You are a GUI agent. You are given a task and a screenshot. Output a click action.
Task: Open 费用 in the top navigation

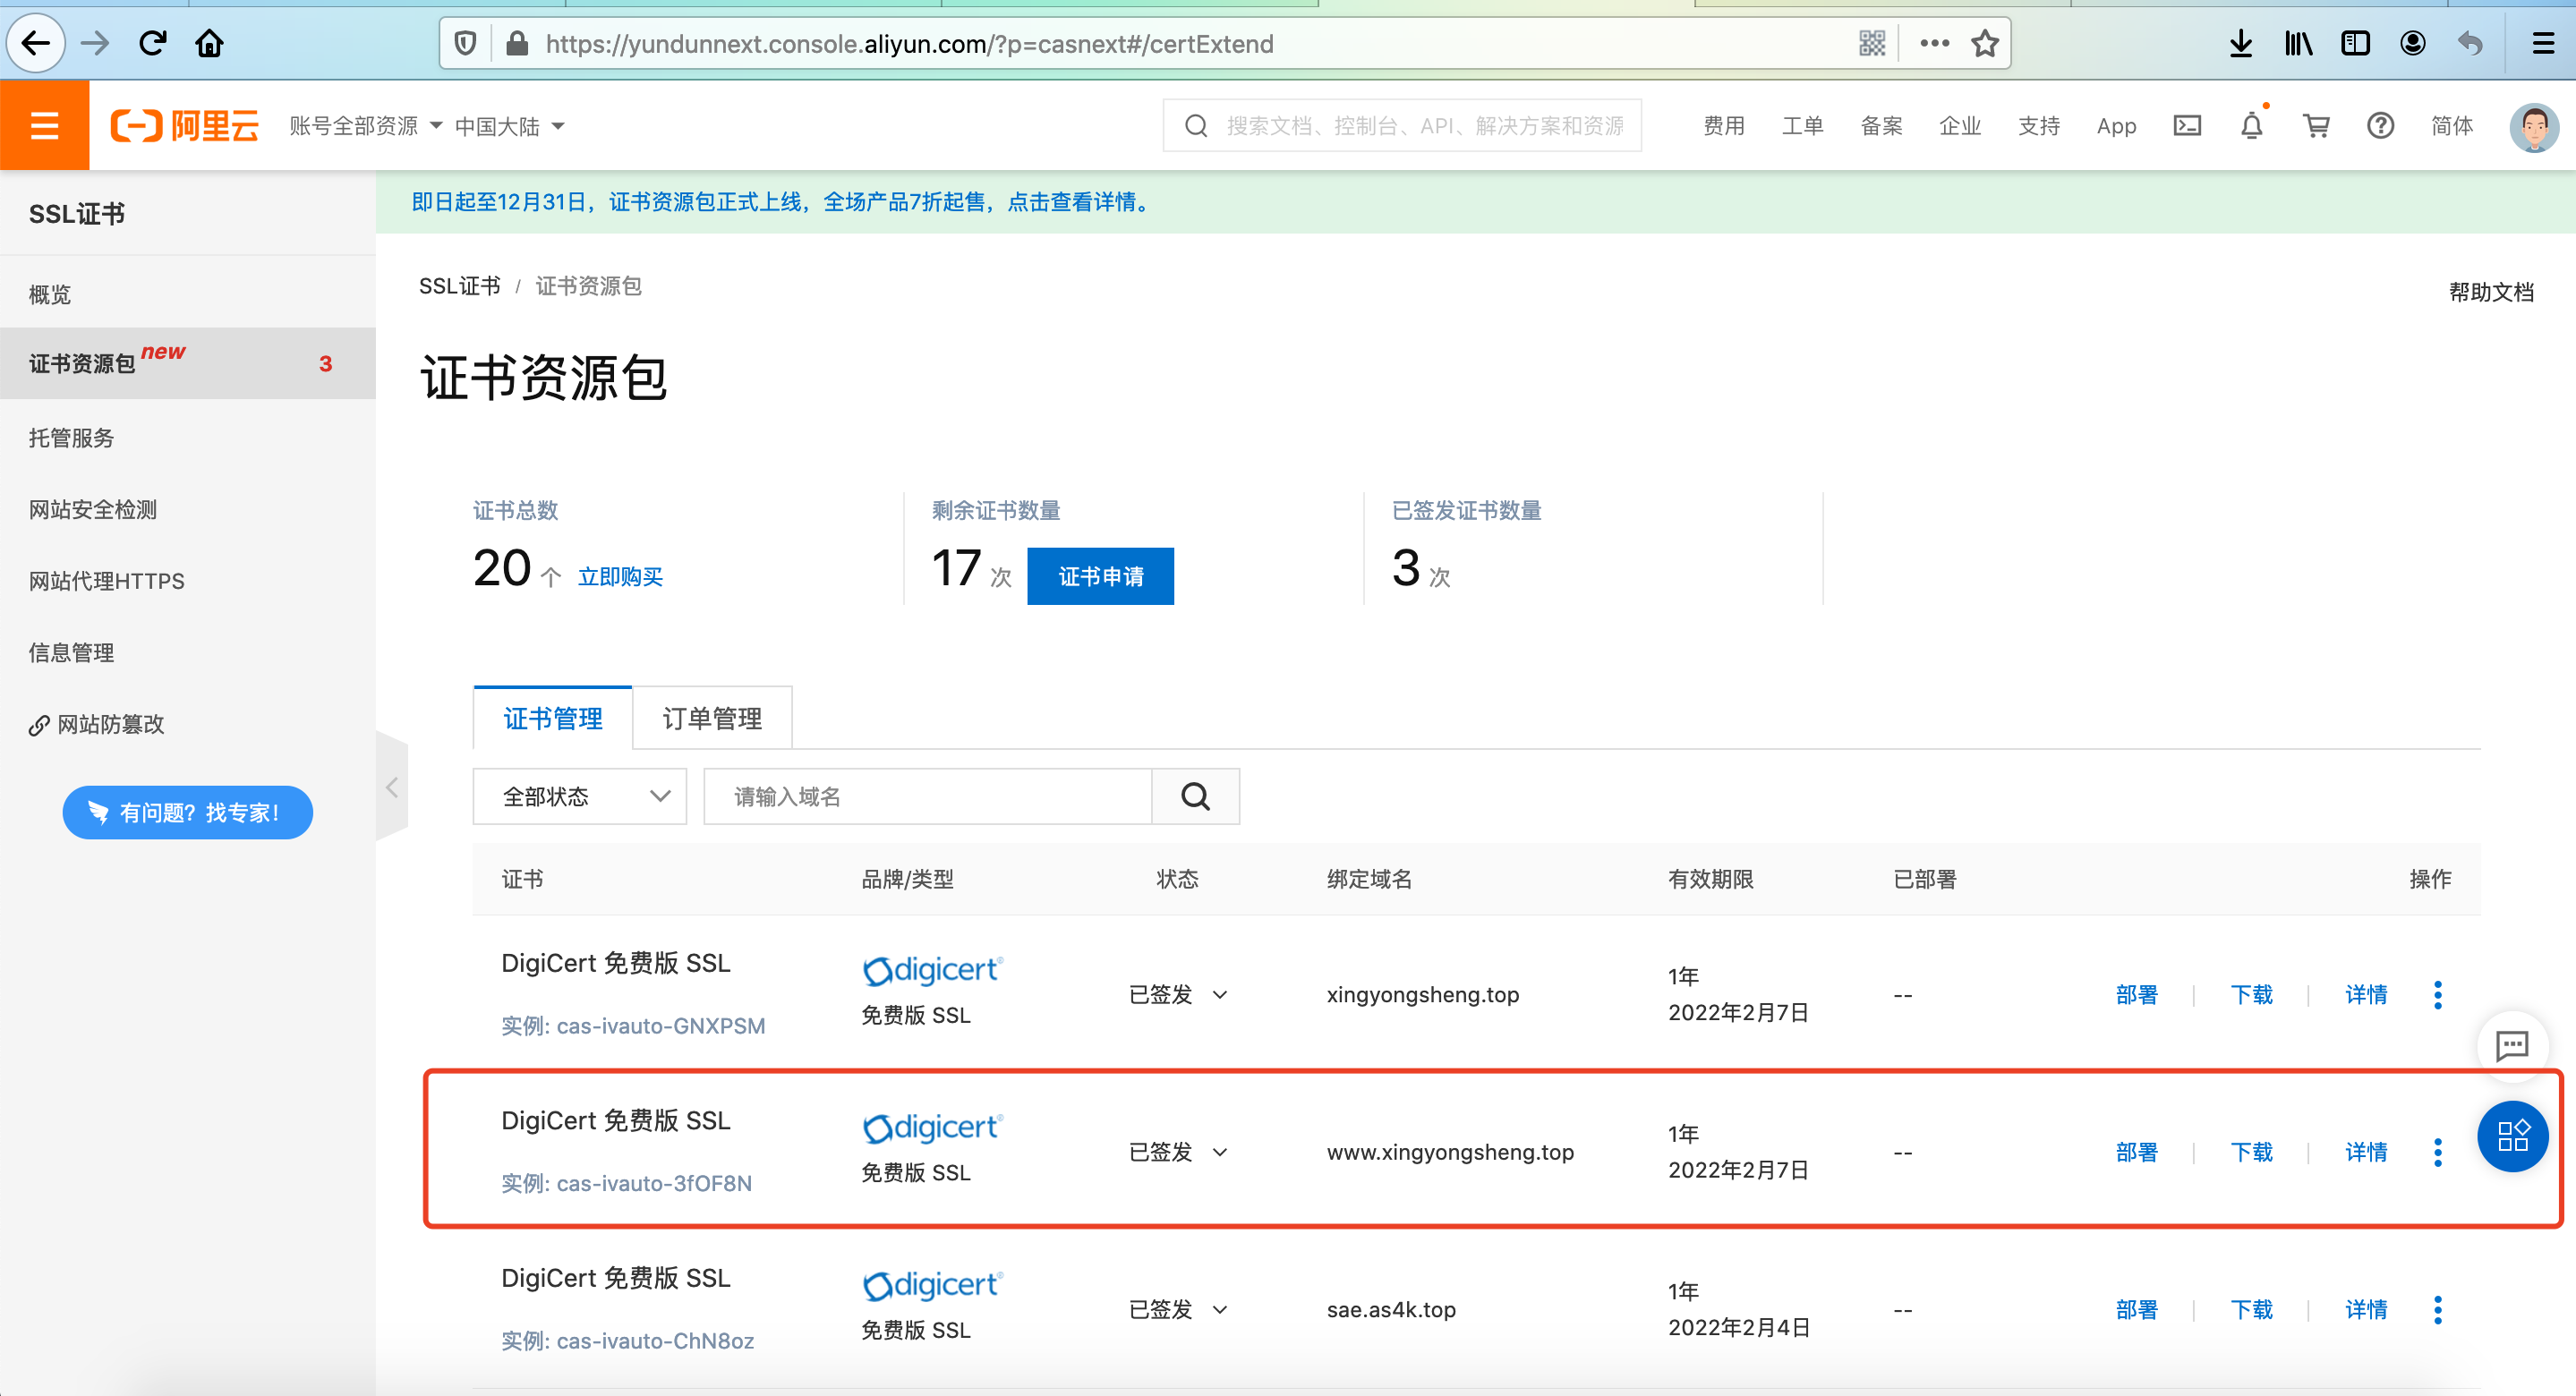coord(1724,126)
